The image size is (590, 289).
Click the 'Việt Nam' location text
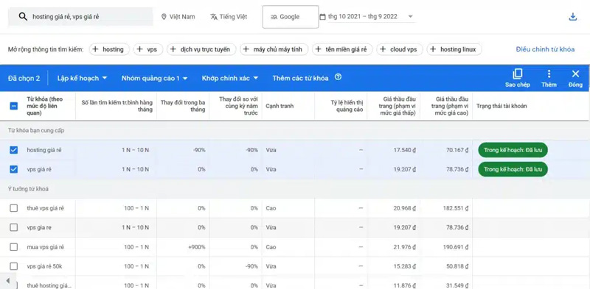[x=182, y=17]
